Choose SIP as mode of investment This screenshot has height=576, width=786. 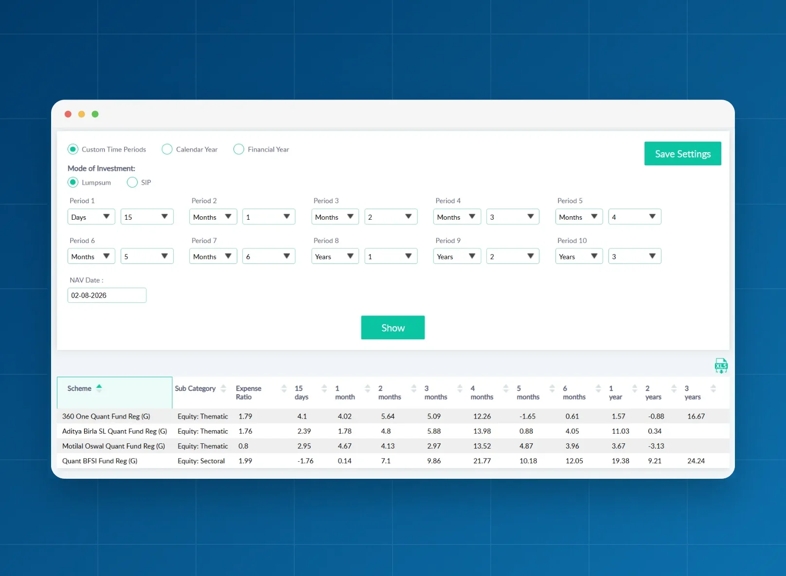click(132, 182)
